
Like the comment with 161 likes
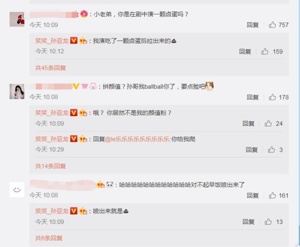[x=272, y=195]
